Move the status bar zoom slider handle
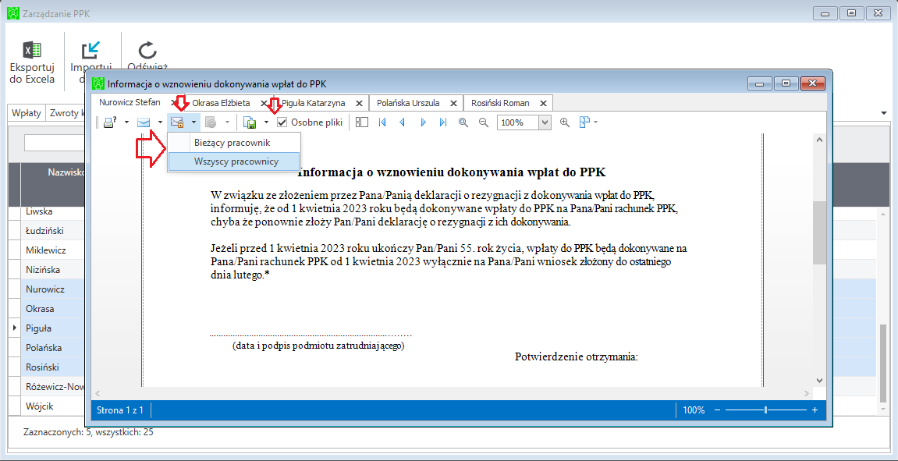The height and width of the screenshot is (461, 898). click(765, 410)
